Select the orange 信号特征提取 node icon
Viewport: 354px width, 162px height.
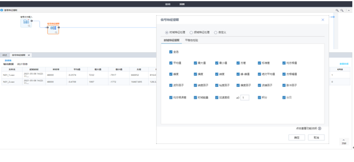click(x=53, y=28)
